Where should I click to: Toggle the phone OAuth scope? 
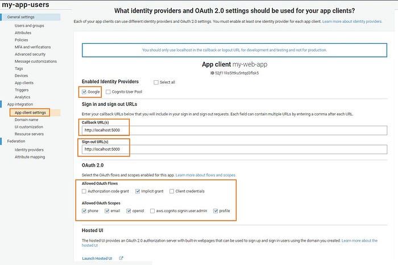tap(84, 211)
